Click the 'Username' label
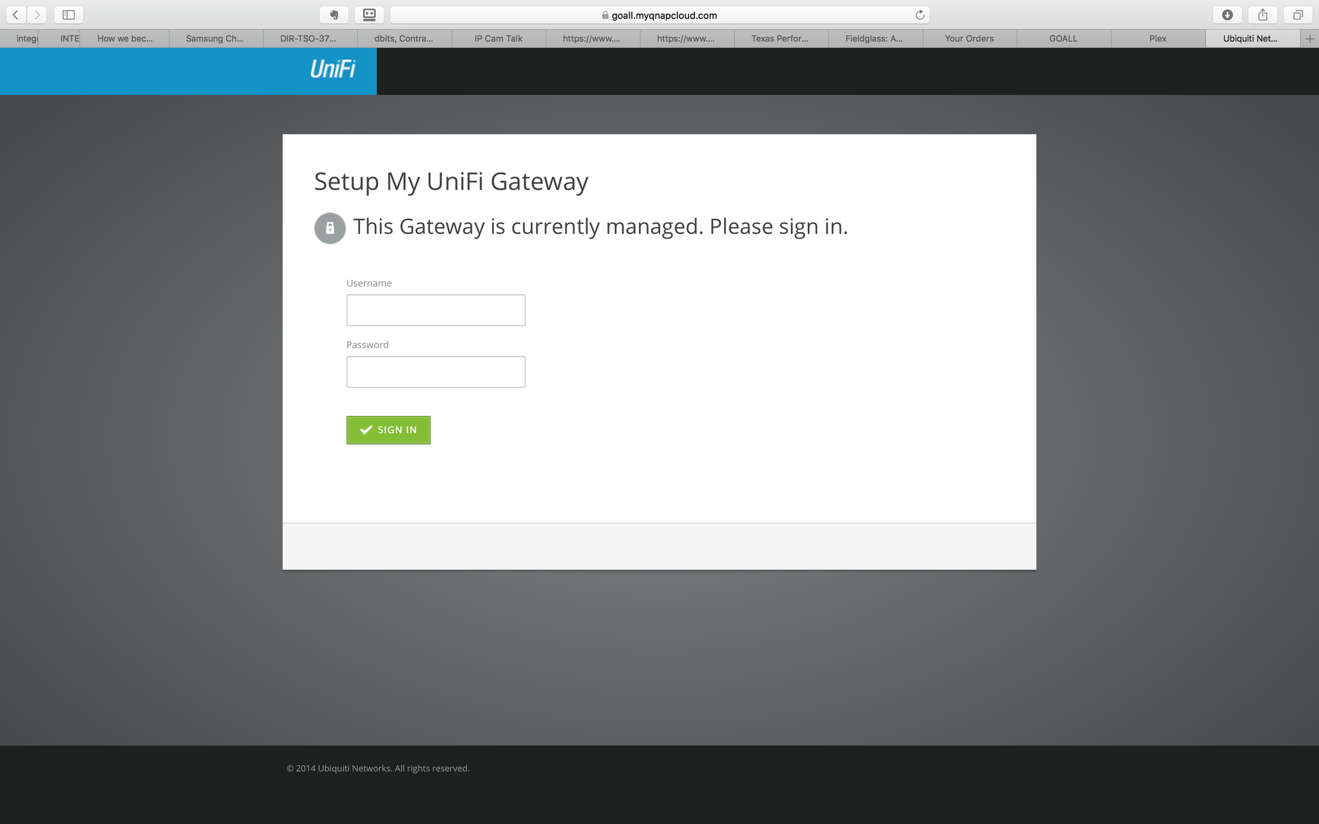 (369, 283)
